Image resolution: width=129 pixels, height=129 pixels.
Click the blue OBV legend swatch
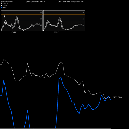coord(2,8)
